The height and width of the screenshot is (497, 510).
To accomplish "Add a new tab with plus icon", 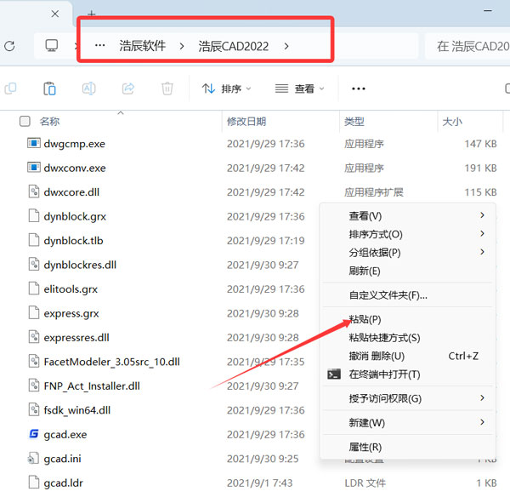I will click(92, 14).
